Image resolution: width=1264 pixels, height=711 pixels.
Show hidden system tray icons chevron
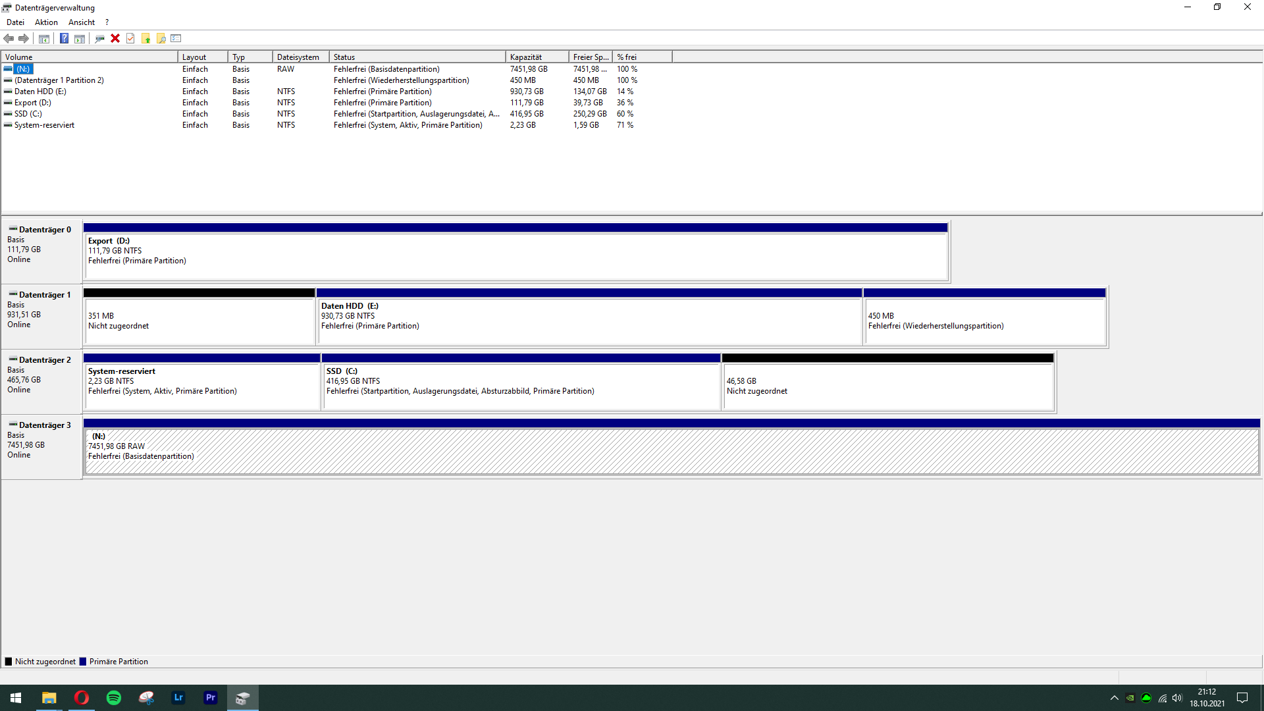click(1114, 698)
